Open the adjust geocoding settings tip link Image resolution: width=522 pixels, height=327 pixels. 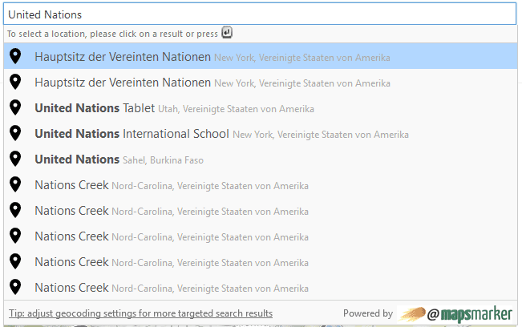pyautogui.click(x=140, y=313)
